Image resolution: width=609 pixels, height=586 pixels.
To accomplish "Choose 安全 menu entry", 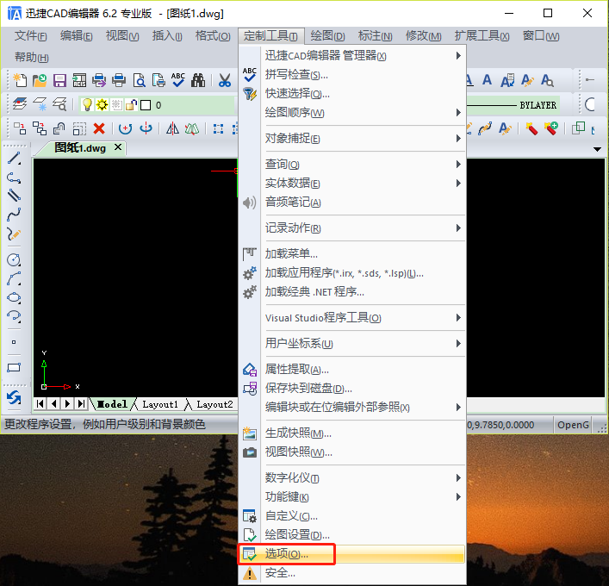I will click(352, 573).
